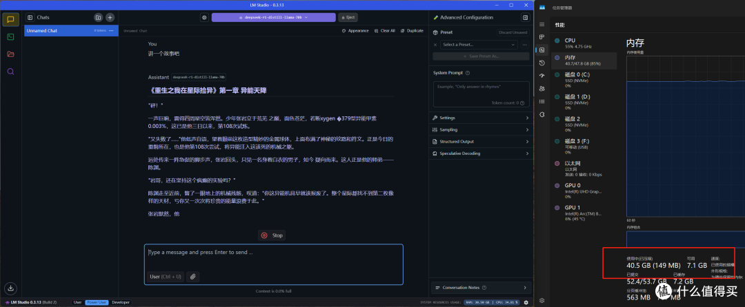The width and height of the screenshot is (745, 307).
Task: Select 内存 in Task Manager performance list
Action: [584, 60]
